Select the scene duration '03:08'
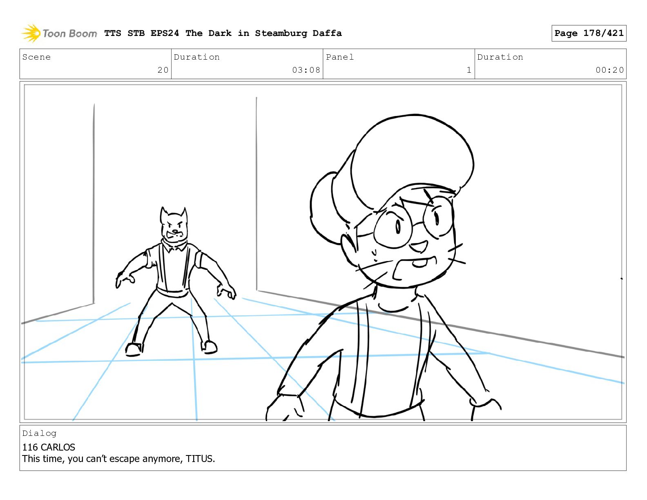 [x=306, y=70]
